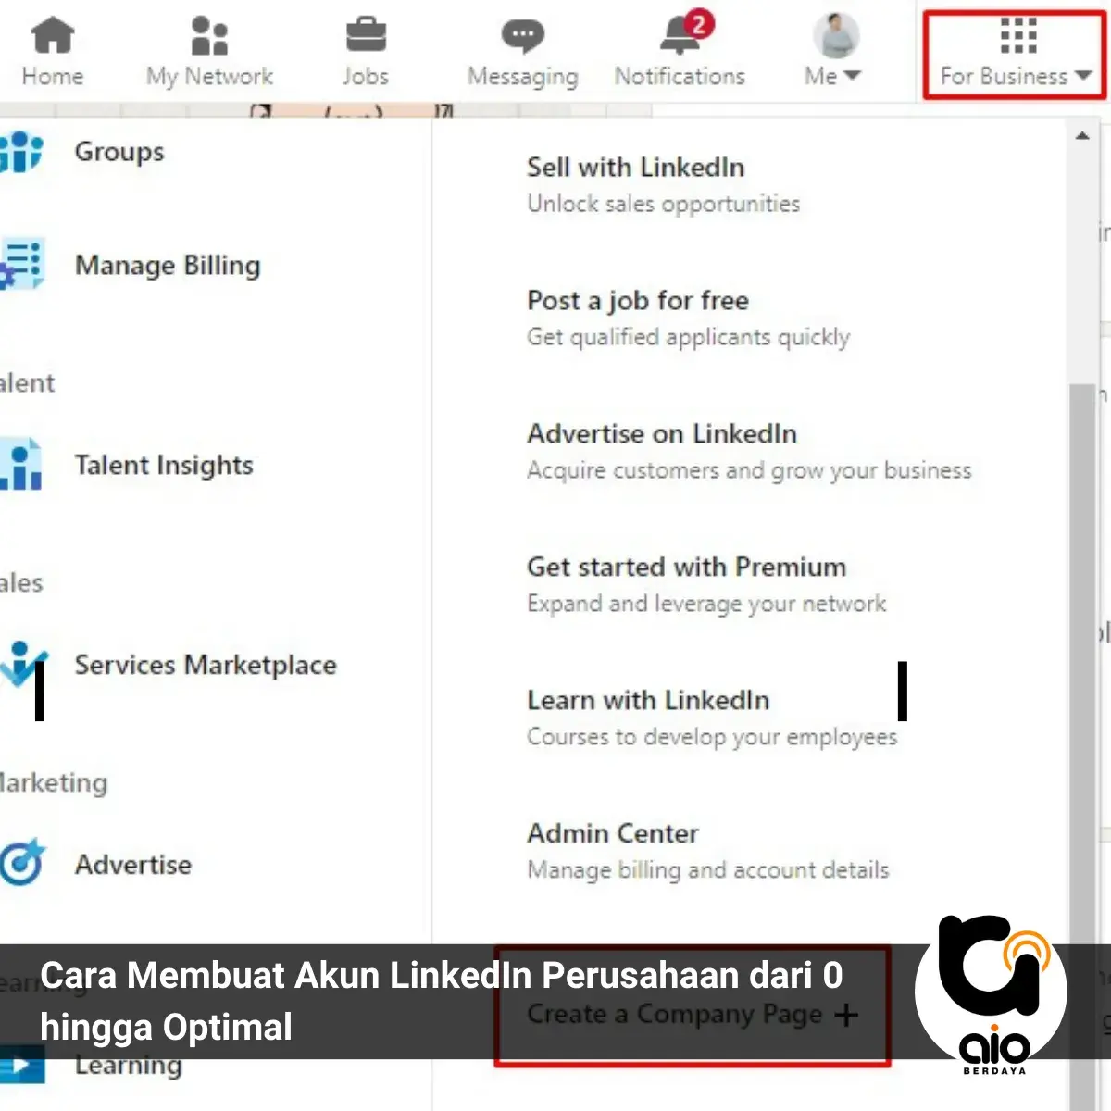This screenshot has width=1111, height=1111.
Task: Select Groups in the apps list
Action: [x=119, y=151]
